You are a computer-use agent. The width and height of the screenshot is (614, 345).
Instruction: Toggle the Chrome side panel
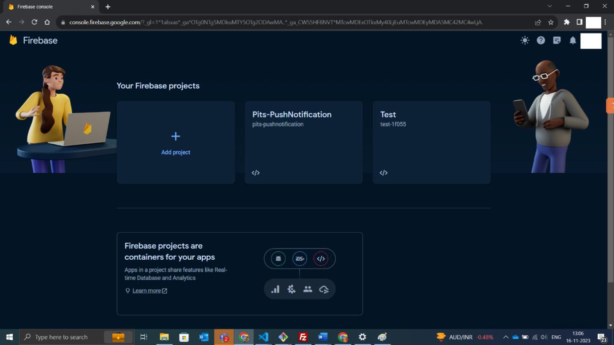pos(579,22)
